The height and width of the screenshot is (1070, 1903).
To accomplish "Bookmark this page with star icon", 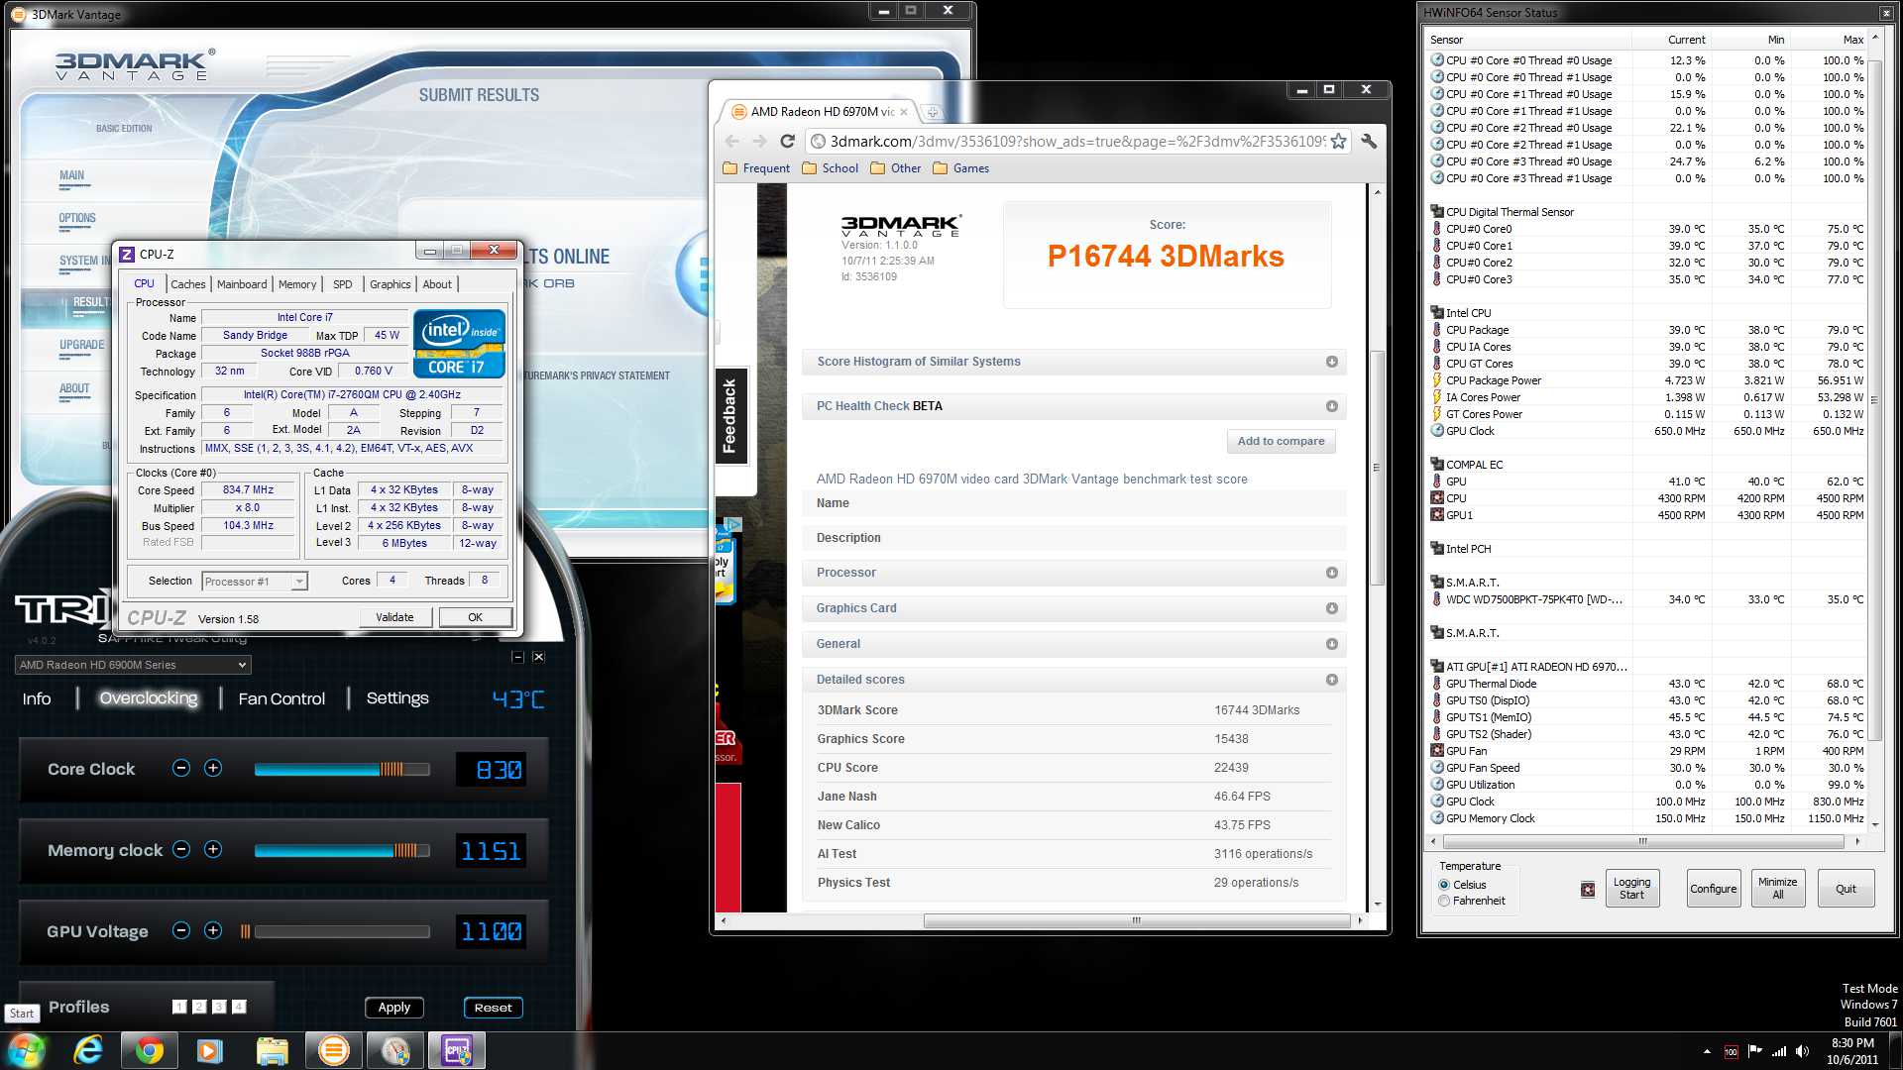I will point(1338,141).
